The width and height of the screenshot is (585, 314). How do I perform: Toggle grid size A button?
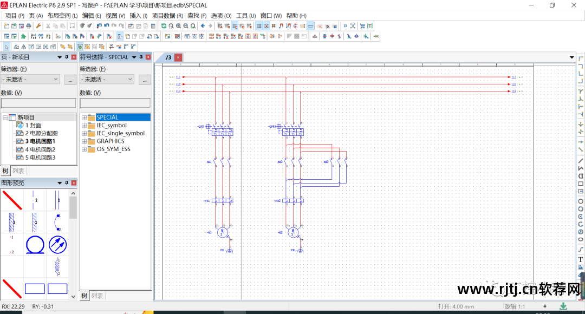point(220,26)
